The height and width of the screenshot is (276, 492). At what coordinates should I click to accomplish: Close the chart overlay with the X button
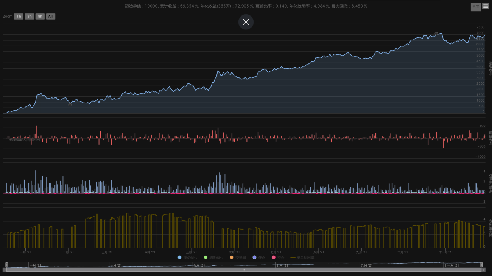[x=246, y=22]
